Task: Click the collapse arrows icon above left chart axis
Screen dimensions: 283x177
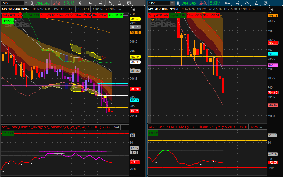Action: 133,9
